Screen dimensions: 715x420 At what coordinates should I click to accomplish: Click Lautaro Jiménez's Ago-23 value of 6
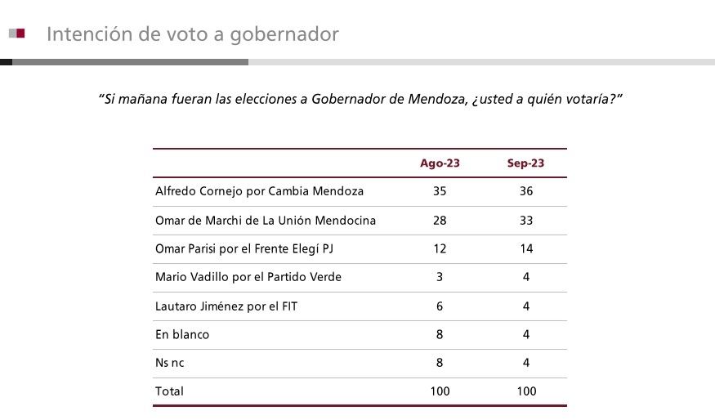click(x=440, y=306)
